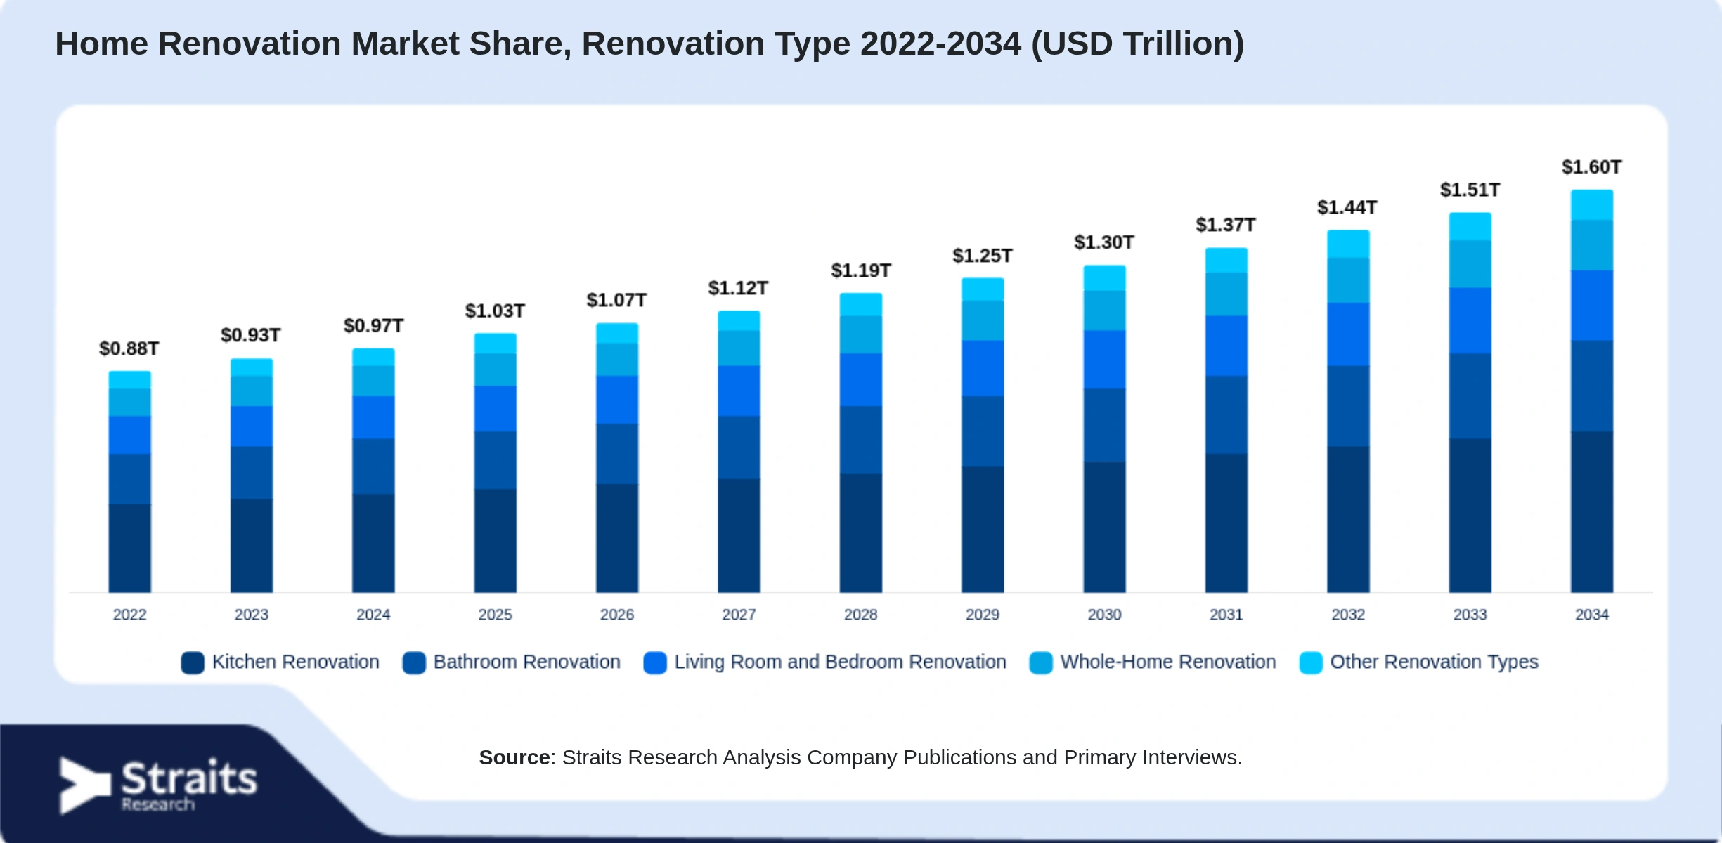Click the Living Room and Bedroom legend swatch
The image size is (1722, 843).
pos(655,662)
